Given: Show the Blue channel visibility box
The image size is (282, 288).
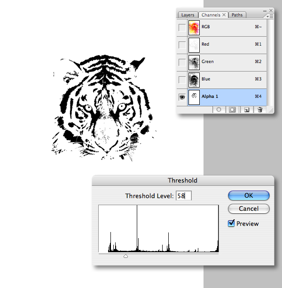Looking at the screenshot, I should (x=182, y=80).
